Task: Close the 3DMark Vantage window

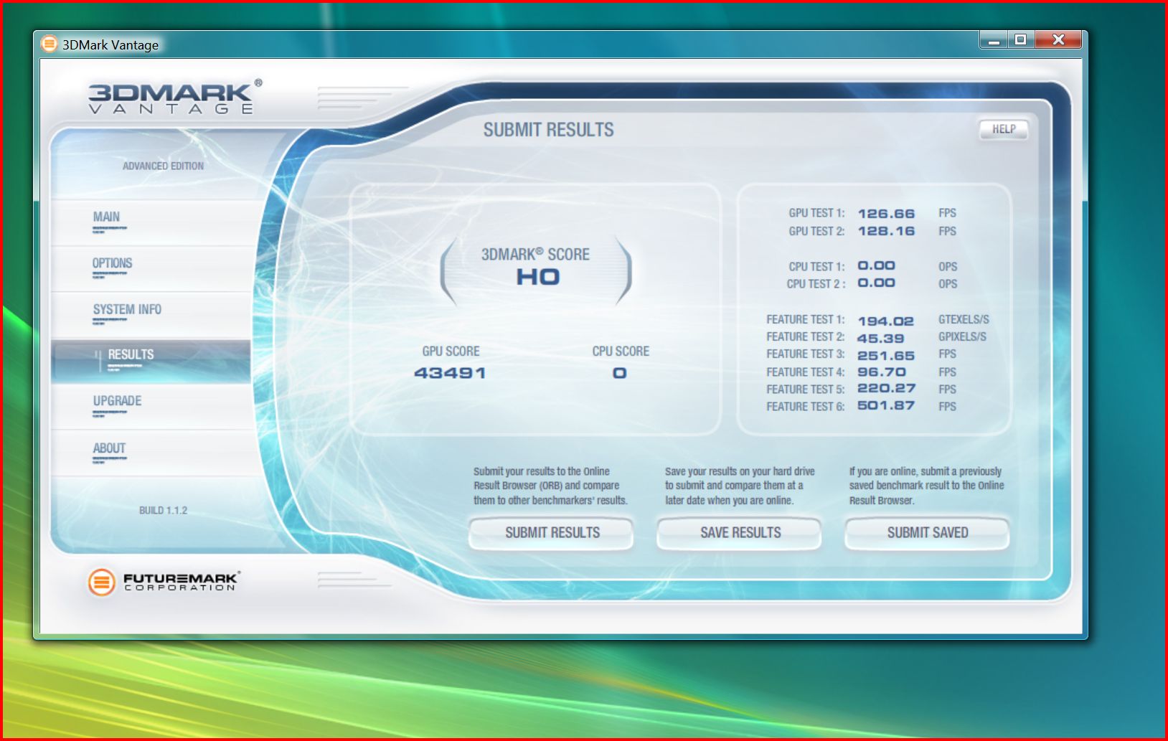Action: click(x=1058, y=40)
